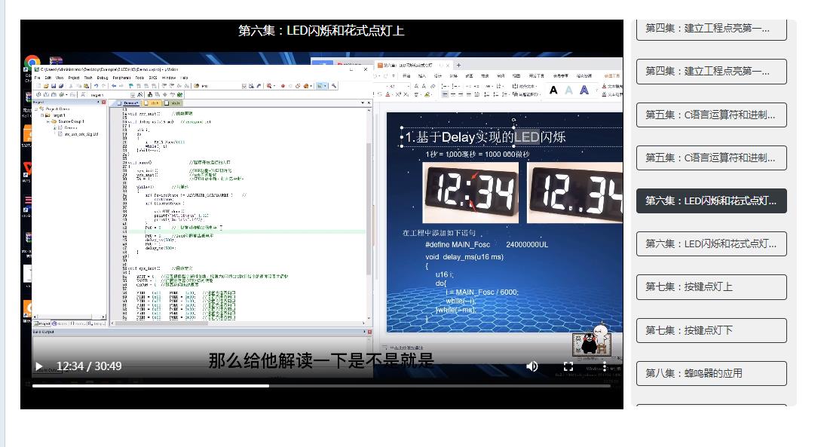Open the first 第五集：C语言运算符和进制 entry

[711, 115]
